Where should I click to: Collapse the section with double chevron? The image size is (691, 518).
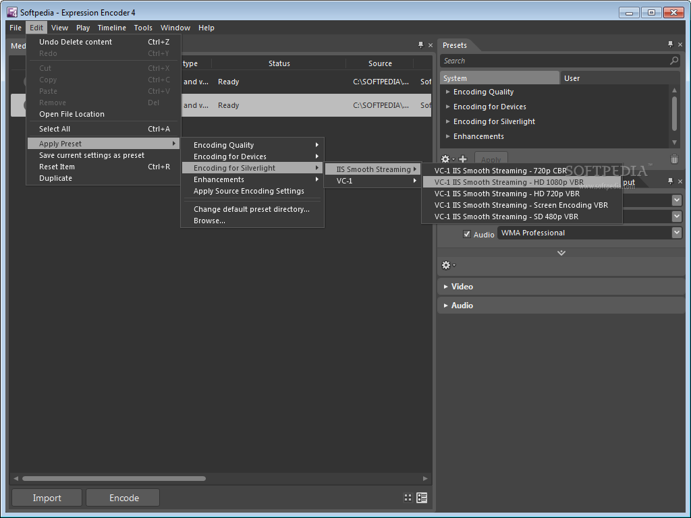point(561,253)
